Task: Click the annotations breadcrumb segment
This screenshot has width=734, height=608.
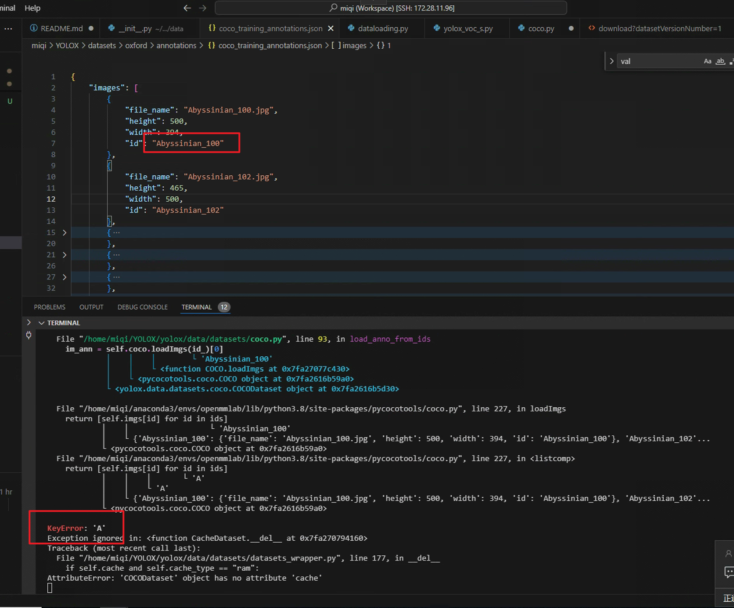Action: (x=176, y=45)
